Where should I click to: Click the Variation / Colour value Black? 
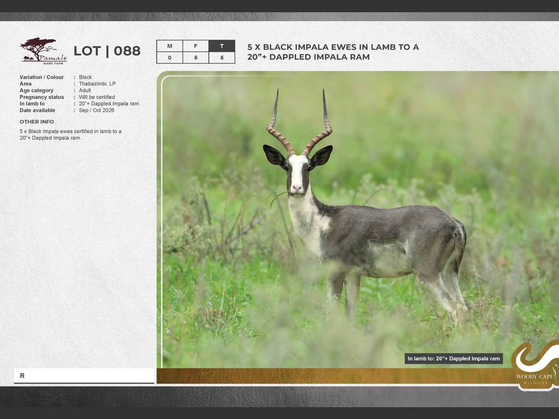[x=85, y=77]
